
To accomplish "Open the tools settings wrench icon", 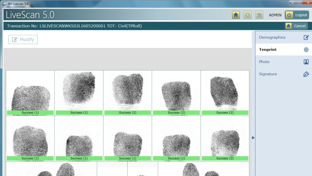I will tap(259, 15).
